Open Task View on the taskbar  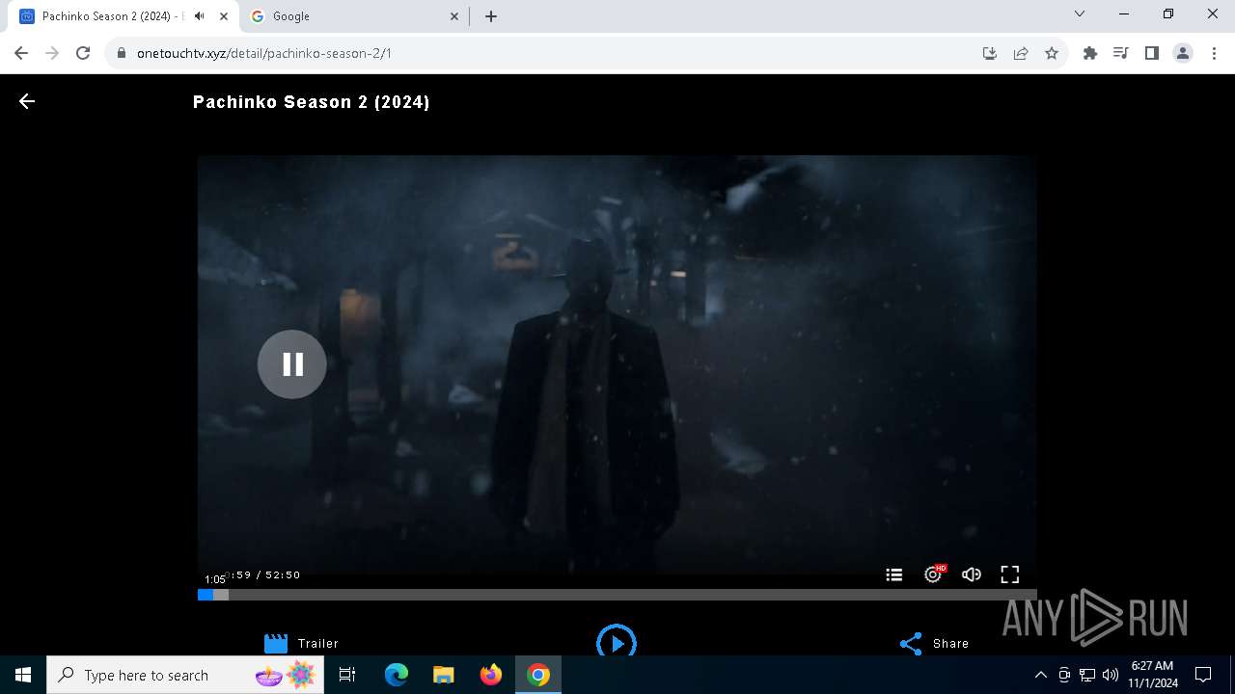[347, 675]
